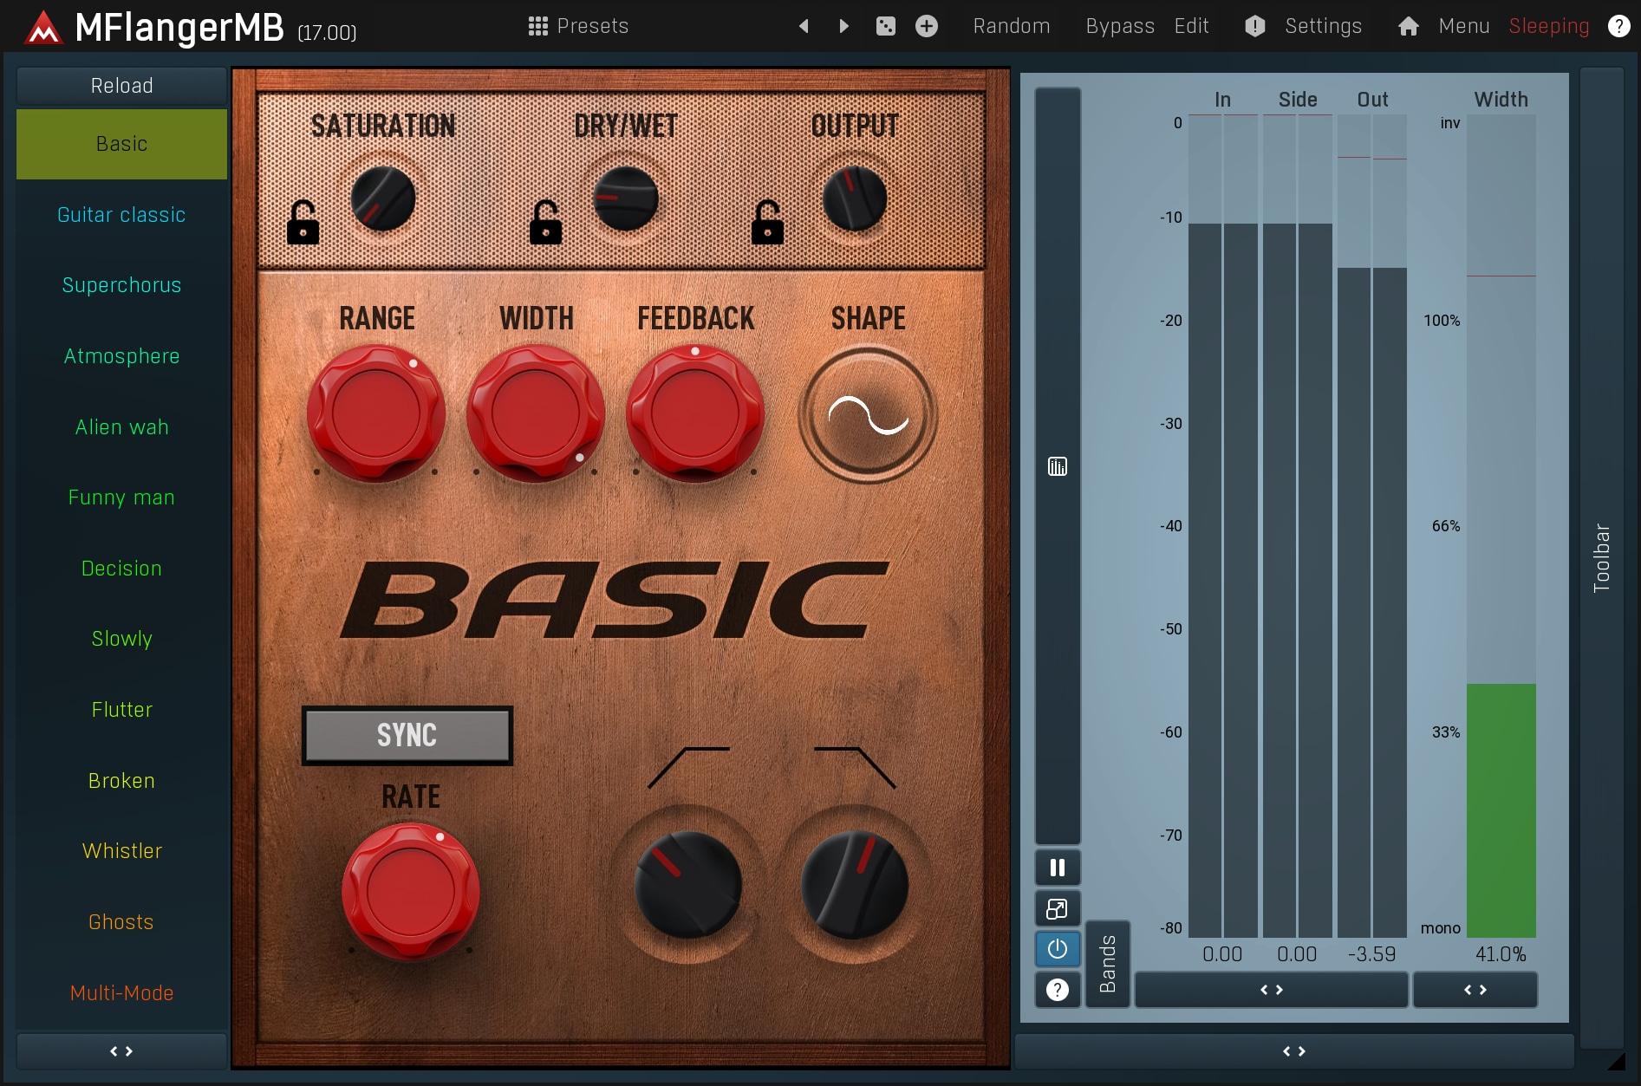Click the red Feedback knob
This screenshot has width=1641, height=1086.
point(694,413)
